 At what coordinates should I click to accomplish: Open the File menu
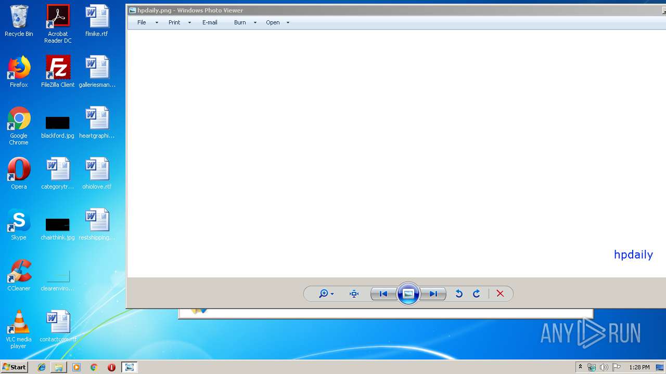tap(142, 22)
